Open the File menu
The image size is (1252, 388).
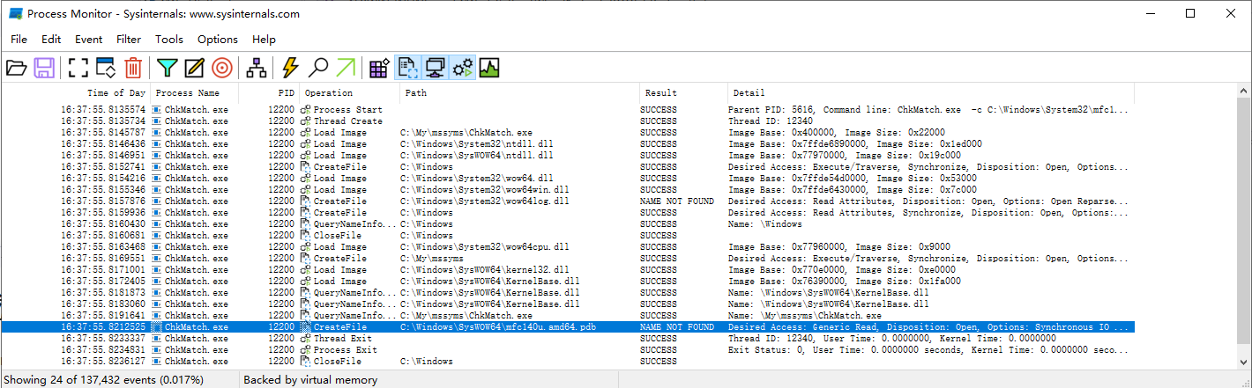19,40
